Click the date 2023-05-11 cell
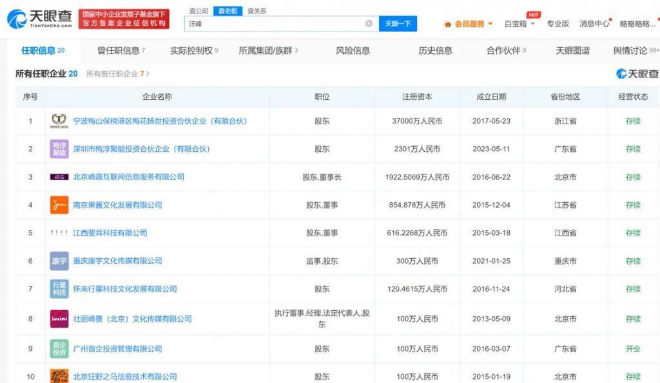This screenshot has width=660, height=383. [491, 149]
